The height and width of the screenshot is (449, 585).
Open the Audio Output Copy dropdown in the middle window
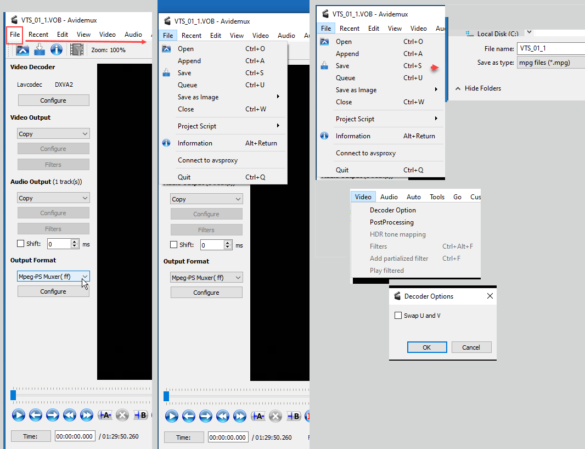click(206, 199)
